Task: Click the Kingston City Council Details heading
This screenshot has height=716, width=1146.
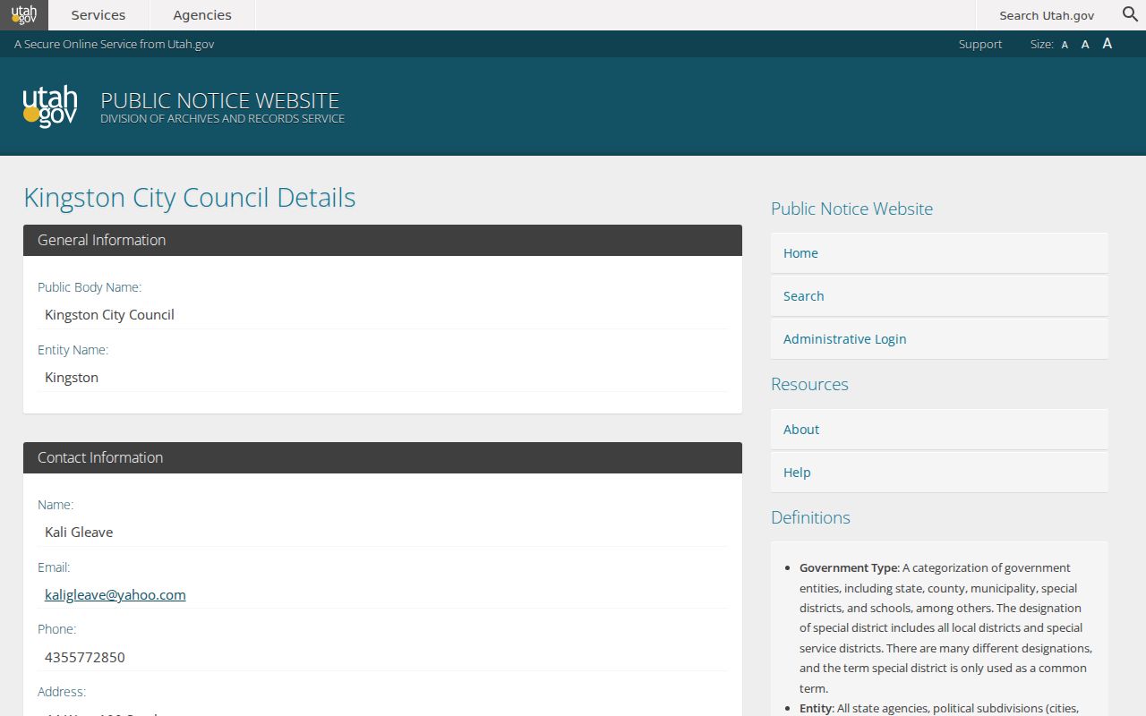Action: click(x=190, y=197)
